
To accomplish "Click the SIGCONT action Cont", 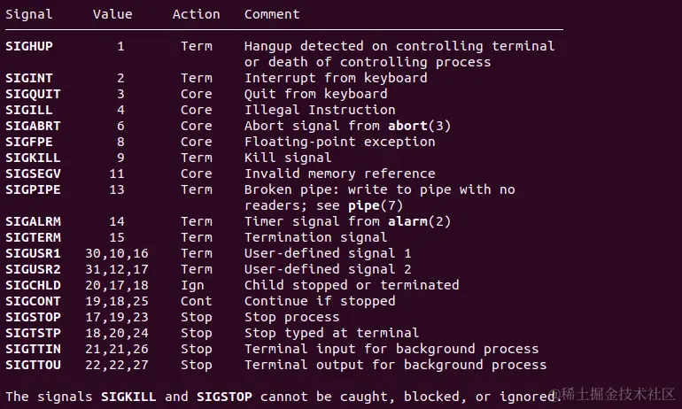I will pyautogui.click(x=196, y=301).
